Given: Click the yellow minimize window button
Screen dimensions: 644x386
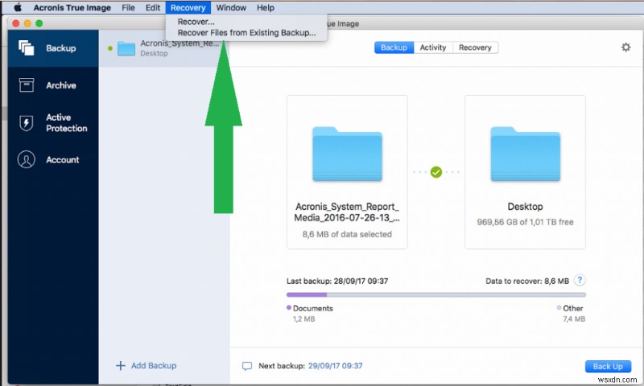Looking at the screenshot, I should point(27,23).
